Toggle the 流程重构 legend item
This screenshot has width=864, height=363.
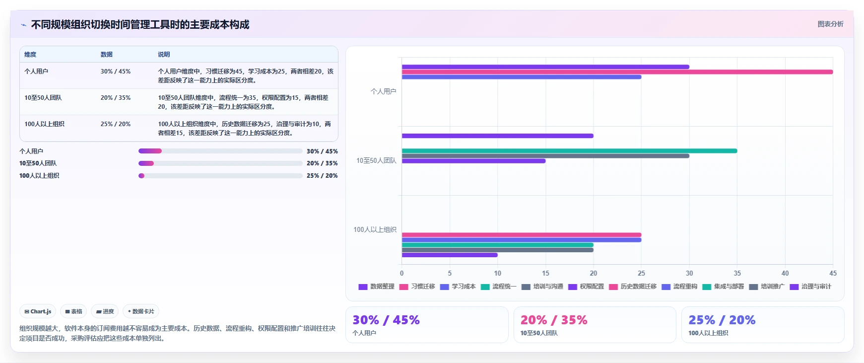(x=679, y=287)
